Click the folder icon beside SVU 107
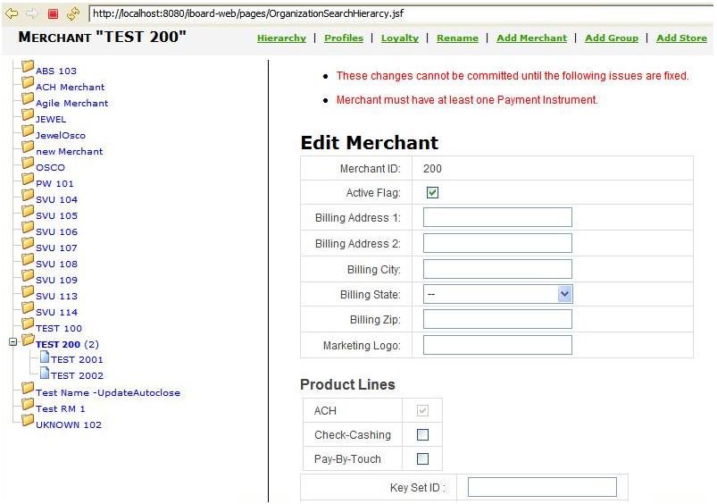Screen dimensions: 717x504 point(28,244)
